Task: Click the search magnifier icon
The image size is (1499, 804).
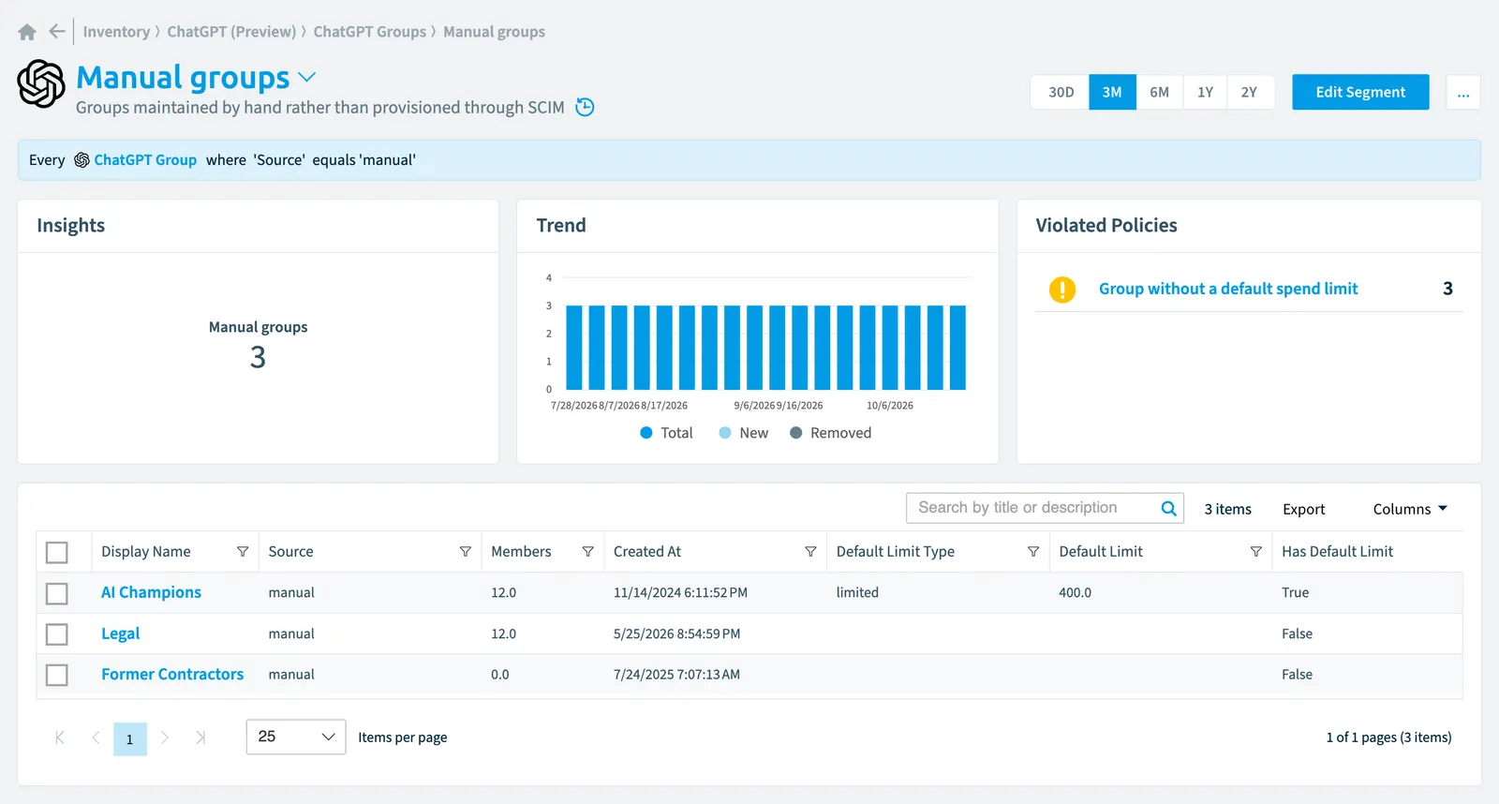Action: pyautogui.click(x=1168, y=508)
